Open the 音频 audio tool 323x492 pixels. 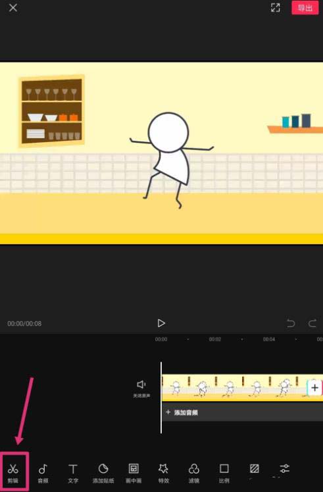[43, 473]
